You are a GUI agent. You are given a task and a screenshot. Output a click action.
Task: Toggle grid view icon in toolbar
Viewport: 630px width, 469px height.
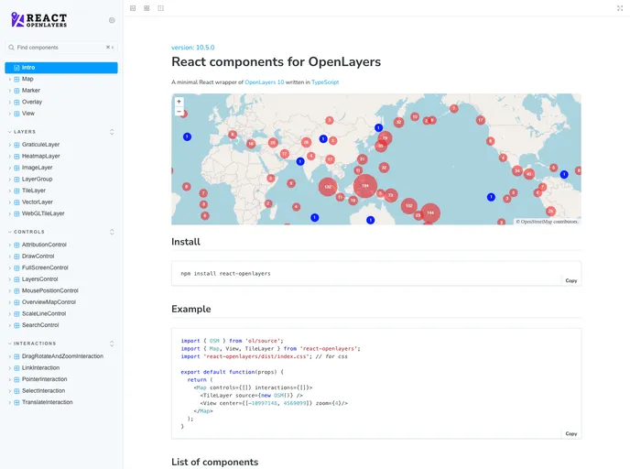147,8
